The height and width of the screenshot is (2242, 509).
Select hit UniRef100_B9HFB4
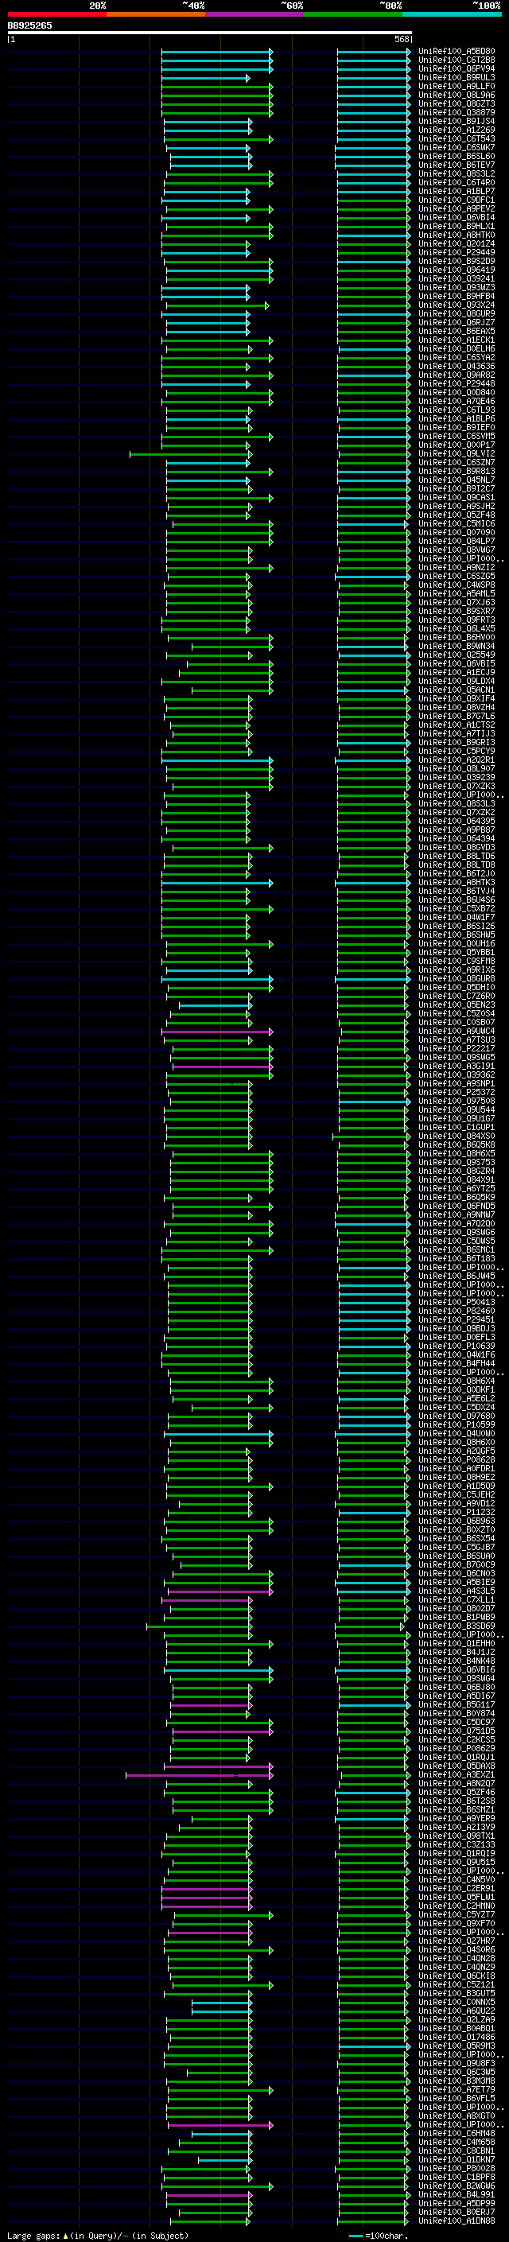[x=457, y=296]
